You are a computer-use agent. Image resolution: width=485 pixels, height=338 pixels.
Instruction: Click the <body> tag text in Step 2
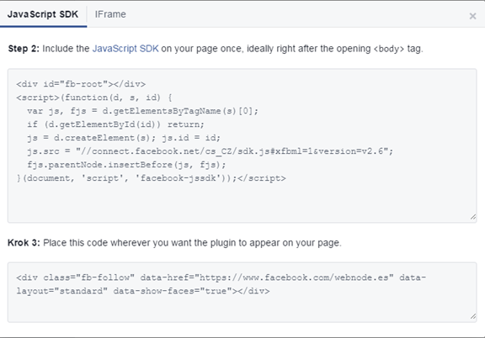coord(389,49)
